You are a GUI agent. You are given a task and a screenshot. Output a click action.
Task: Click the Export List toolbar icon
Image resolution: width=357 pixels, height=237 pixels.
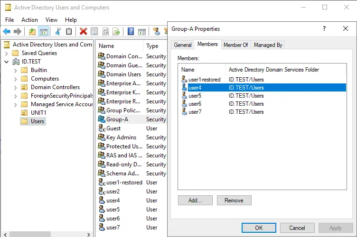[x=116, y=31]
